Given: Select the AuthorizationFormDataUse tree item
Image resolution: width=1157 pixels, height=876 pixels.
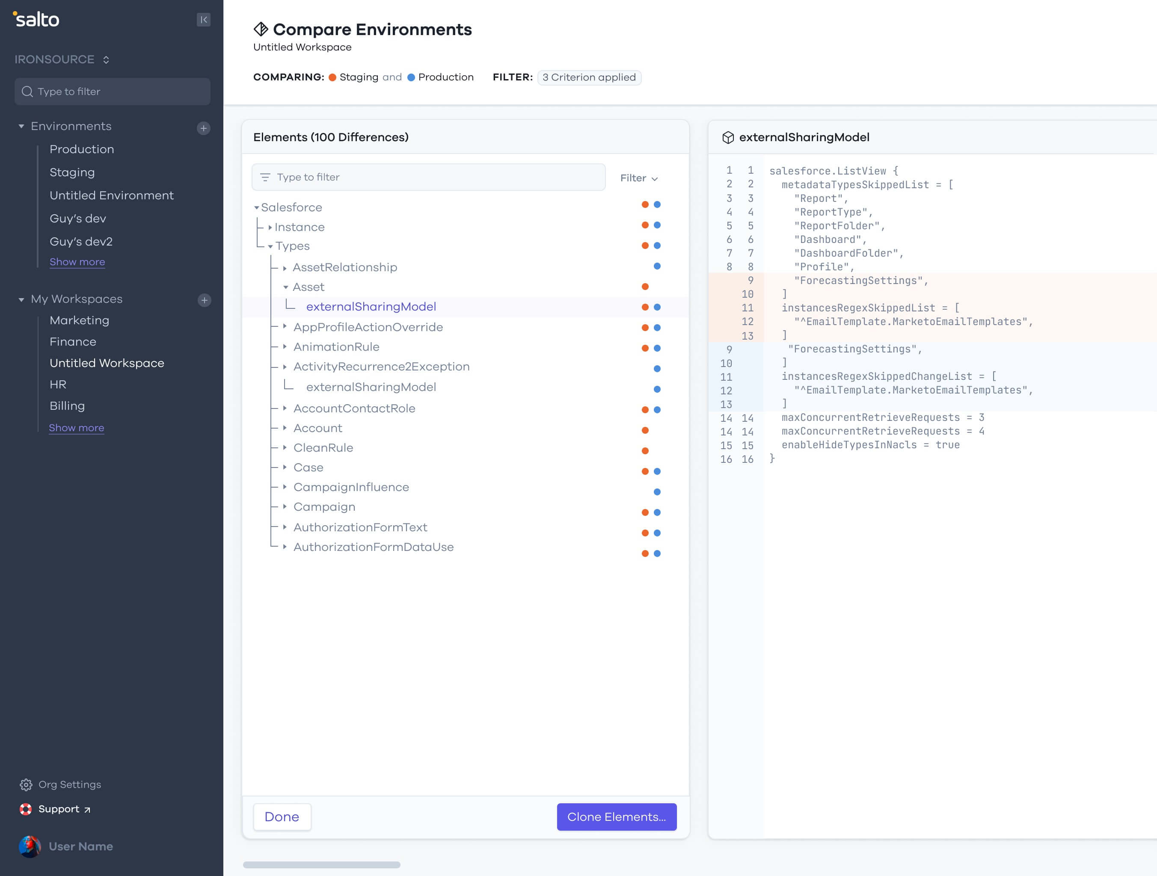Looking at the screenshot, I should click(374, 547).
